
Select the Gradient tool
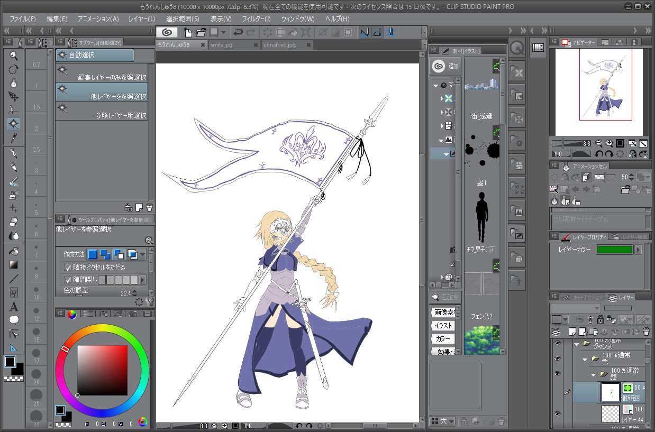click(14, 264)
